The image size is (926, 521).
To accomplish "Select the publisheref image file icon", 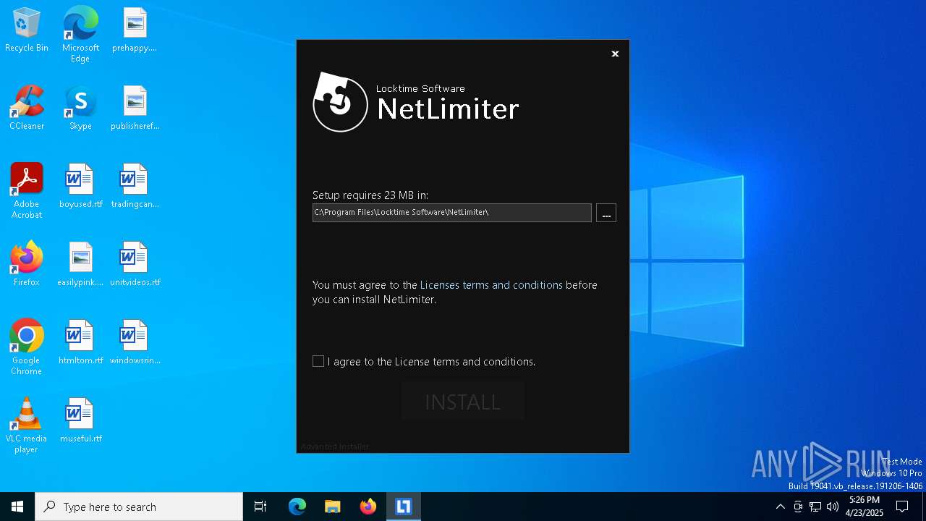I will [x=135, y=109].
